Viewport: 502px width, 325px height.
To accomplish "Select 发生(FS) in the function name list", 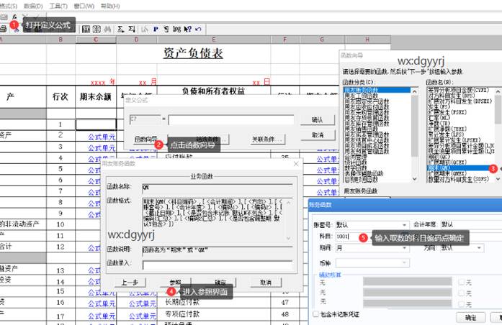I will (439, 106).
